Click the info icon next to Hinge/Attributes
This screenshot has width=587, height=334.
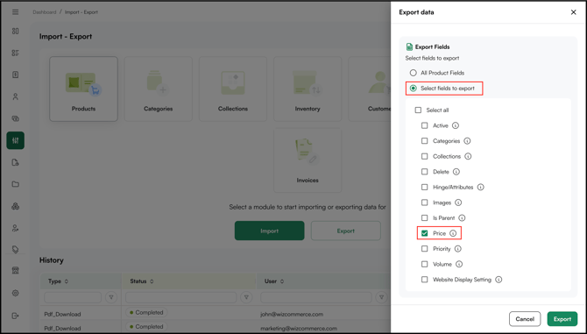(x=481, y=187)
